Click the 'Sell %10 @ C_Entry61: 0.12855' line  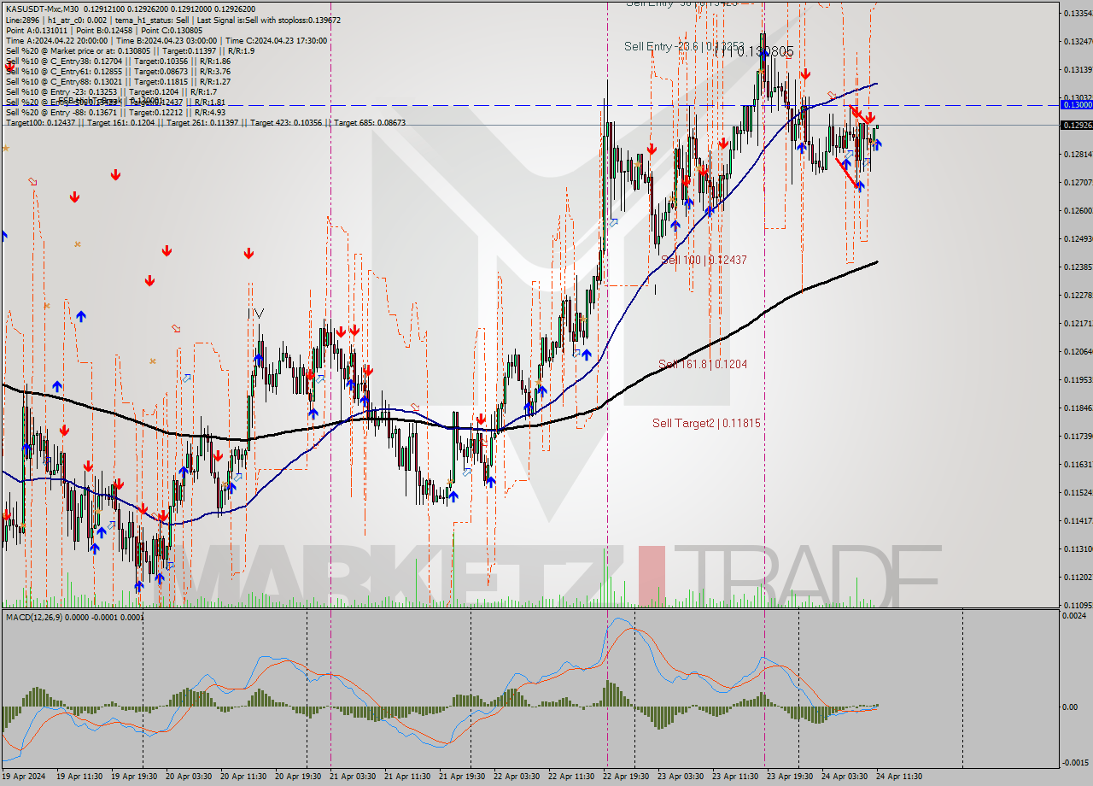click(118, 71)
